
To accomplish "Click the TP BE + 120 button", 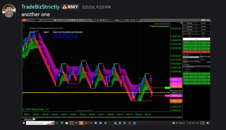I will click(x=197, y=77).
